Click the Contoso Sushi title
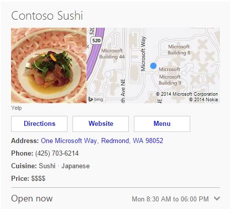The height and width of the screenshot is (209, 232). pyautogui.click(x=47, y=16)
